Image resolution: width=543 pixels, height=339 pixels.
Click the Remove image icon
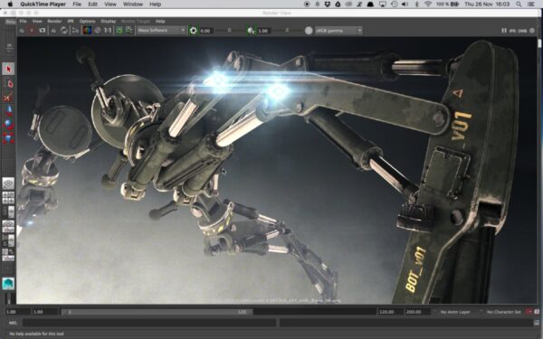pos(129,31)
